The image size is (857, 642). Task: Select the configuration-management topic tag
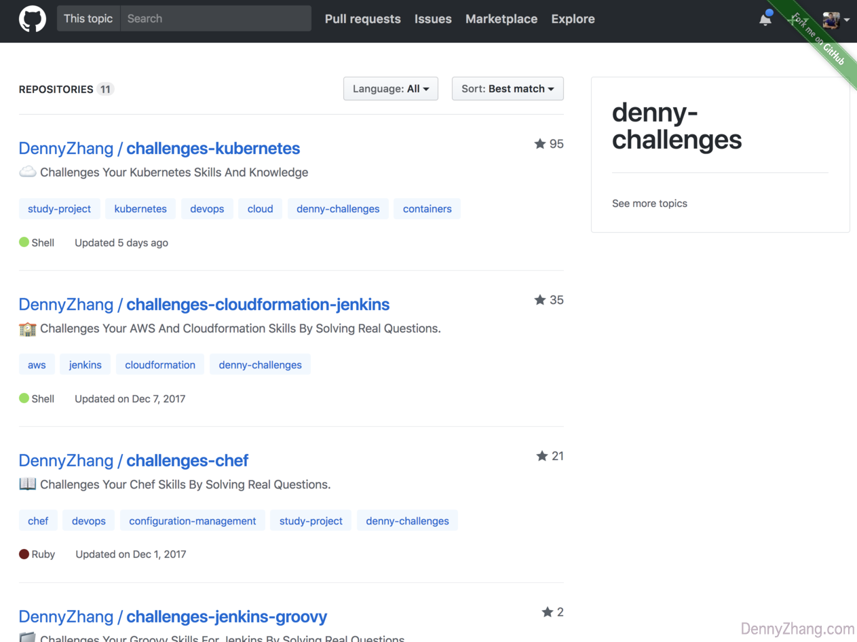click(193, 521)
